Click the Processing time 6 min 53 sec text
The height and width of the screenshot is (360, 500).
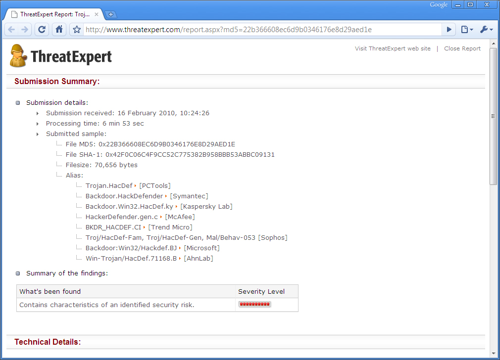click(x=95, y=124)
